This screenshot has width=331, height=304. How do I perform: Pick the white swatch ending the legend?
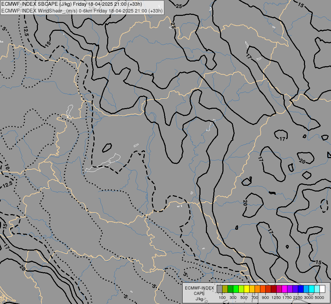click(322, 289)
